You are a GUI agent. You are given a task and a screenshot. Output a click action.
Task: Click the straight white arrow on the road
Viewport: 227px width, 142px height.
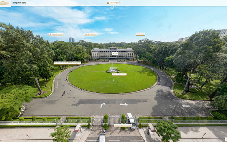coord(124,104)
